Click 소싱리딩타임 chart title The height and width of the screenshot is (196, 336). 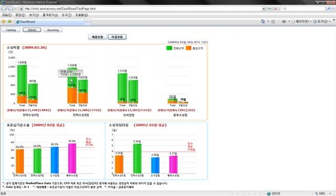(119, 125)
